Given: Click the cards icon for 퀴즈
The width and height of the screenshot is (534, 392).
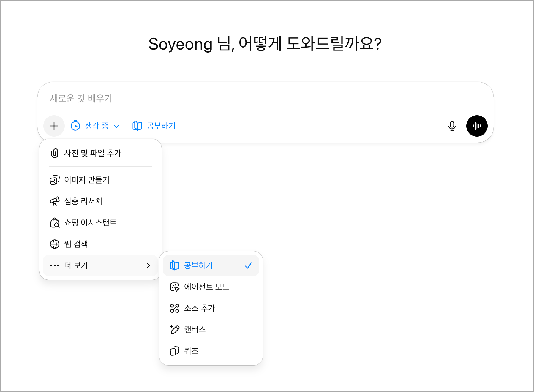Looking at the screenshot, I should click(175, 351).
